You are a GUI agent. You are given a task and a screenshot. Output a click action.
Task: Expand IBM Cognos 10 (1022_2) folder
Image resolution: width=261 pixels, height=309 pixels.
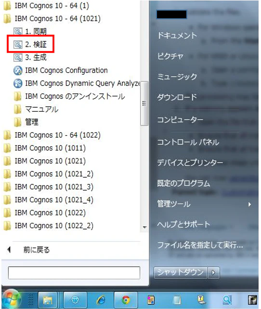(x=49, y=226)
